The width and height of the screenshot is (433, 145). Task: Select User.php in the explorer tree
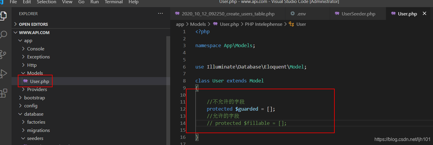pos(89,81)
